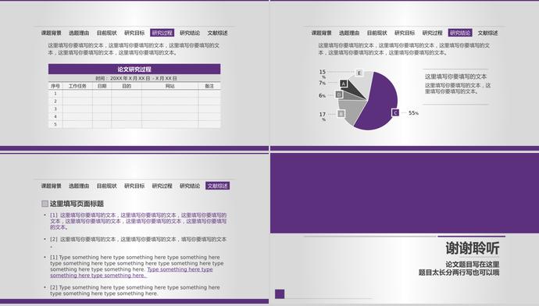Click the small purple square on the 谢谢聆听 slide
539x306 pixels.
(280, 294)
